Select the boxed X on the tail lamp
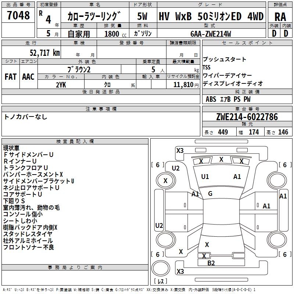 click(204, 256)
